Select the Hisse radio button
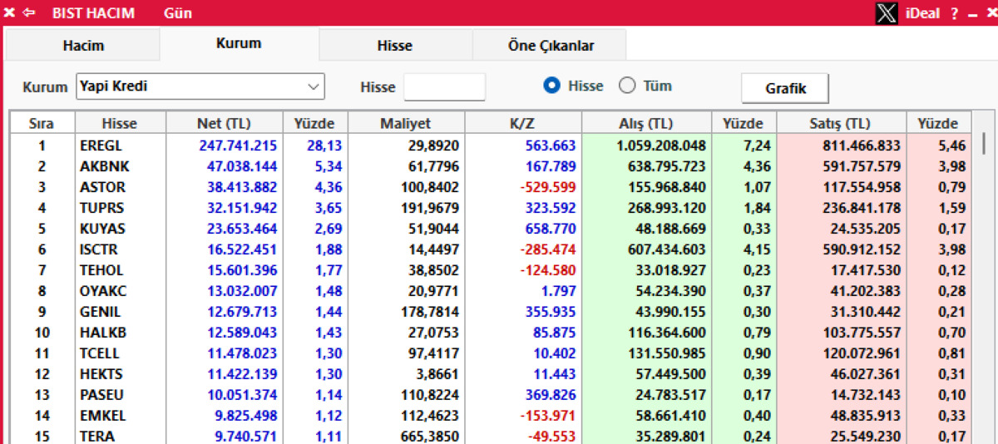 551,86
